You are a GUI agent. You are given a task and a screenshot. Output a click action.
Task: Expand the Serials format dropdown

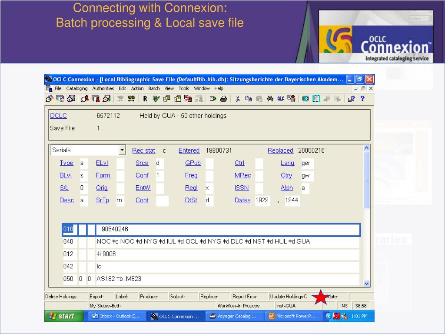click(x=122, y=150)
